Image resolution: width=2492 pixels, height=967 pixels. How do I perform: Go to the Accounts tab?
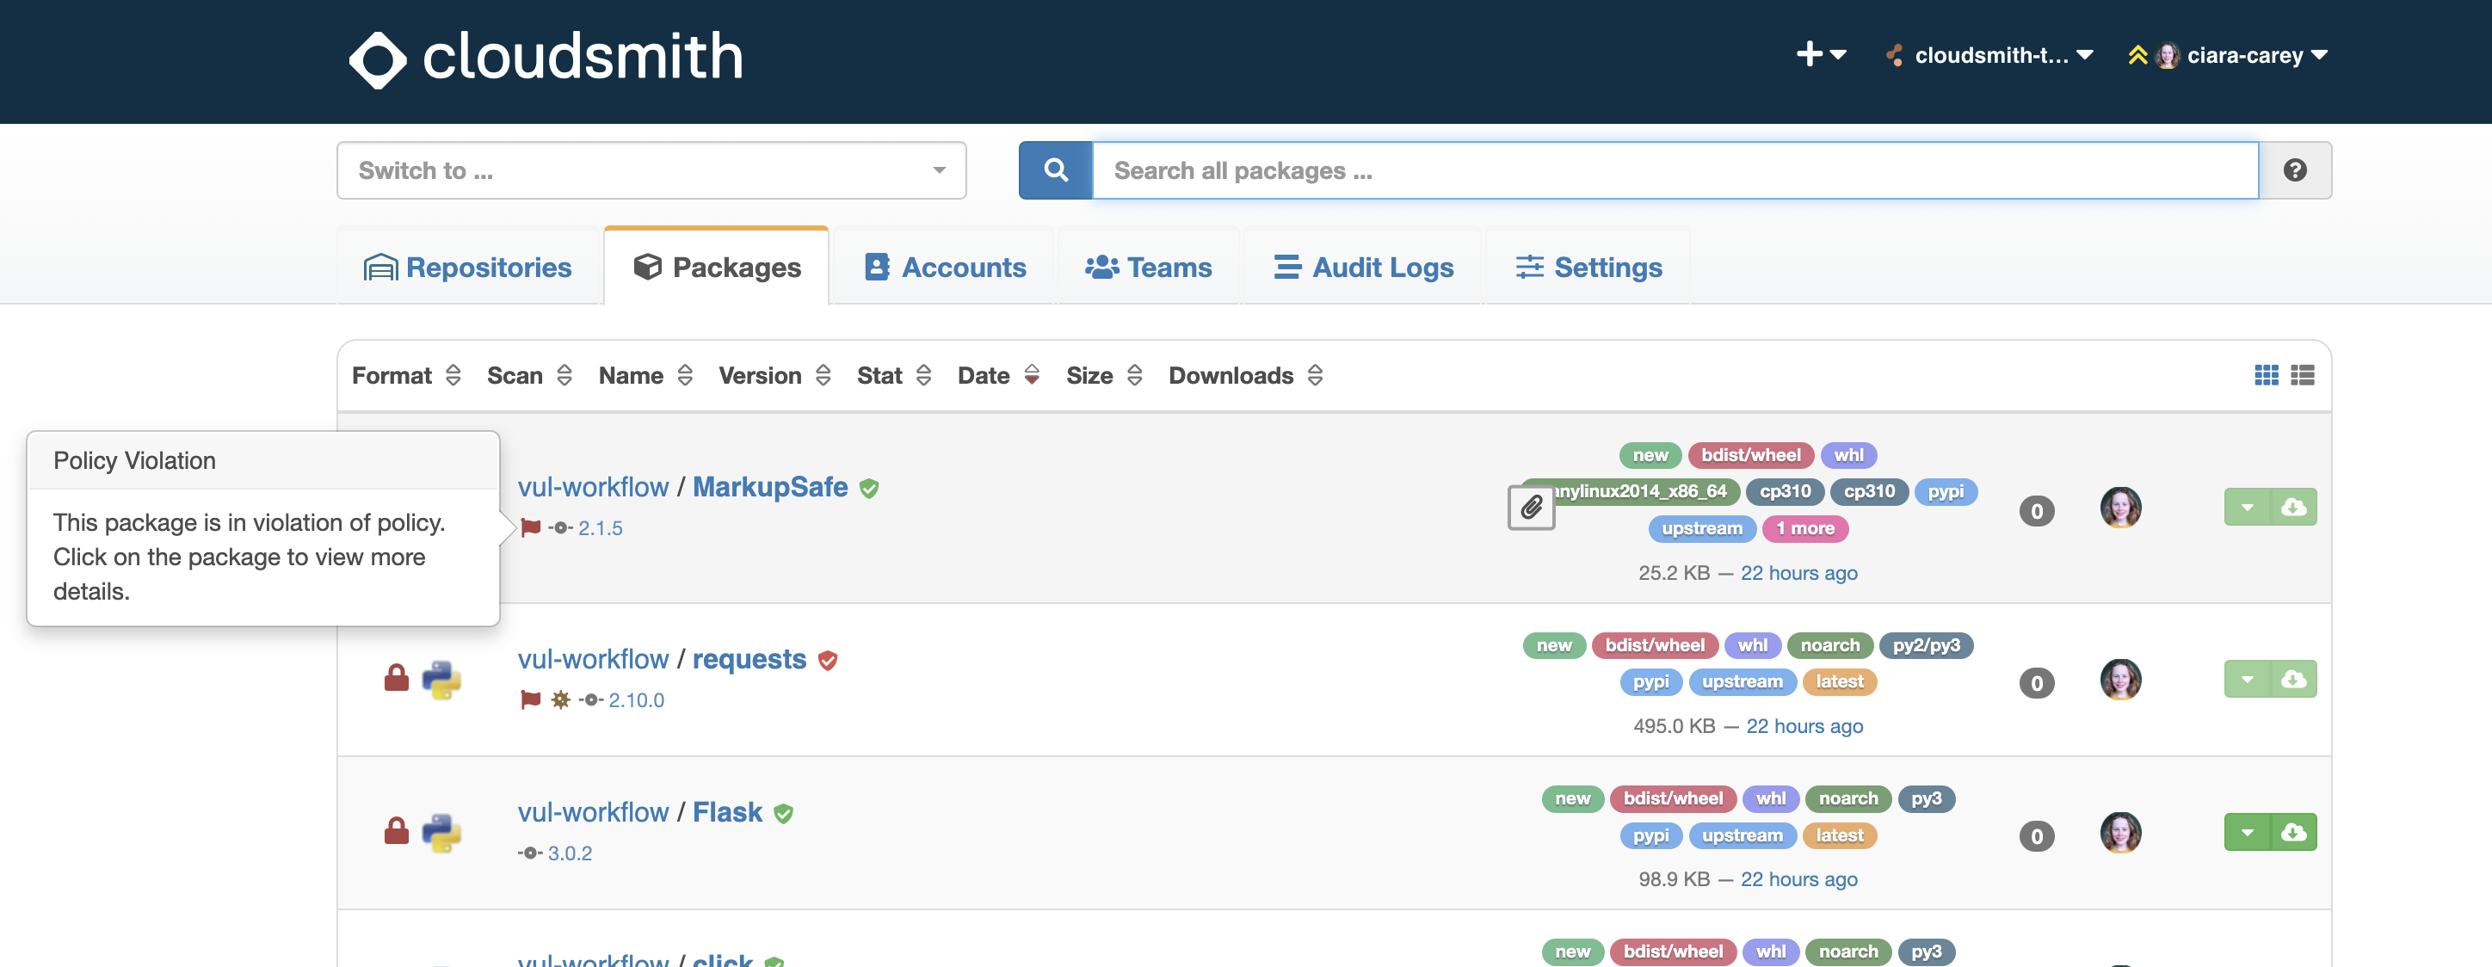click(x=944, y=267)
